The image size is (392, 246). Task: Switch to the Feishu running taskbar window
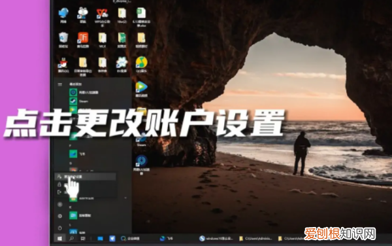(x=167, y=239)
